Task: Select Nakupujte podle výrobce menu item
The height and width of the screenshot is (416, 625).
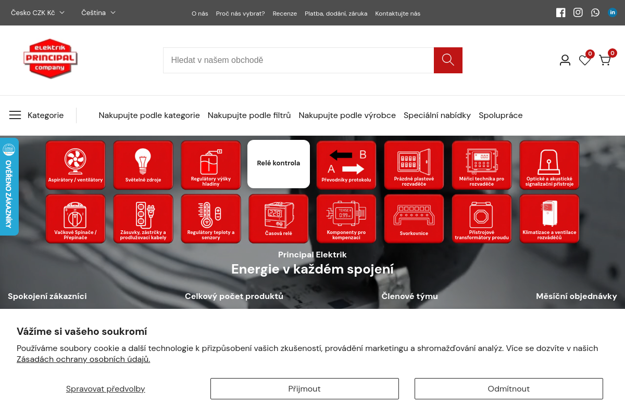Action: pyautogui.click(x=347, y=115)
